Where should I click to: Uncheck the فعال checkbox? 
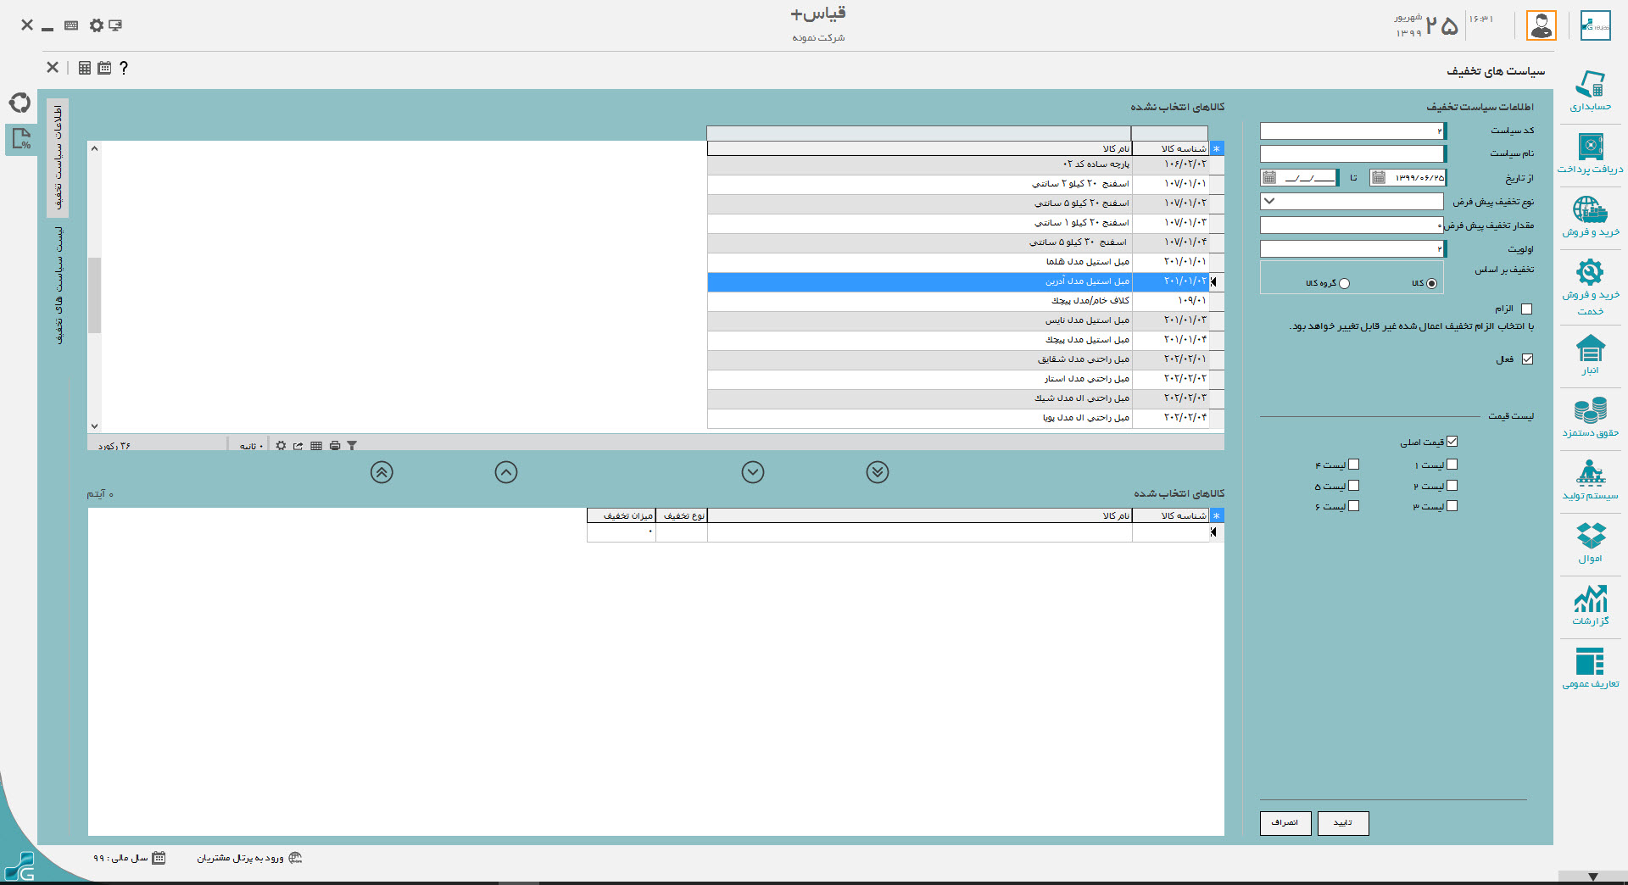(1527, 359)
